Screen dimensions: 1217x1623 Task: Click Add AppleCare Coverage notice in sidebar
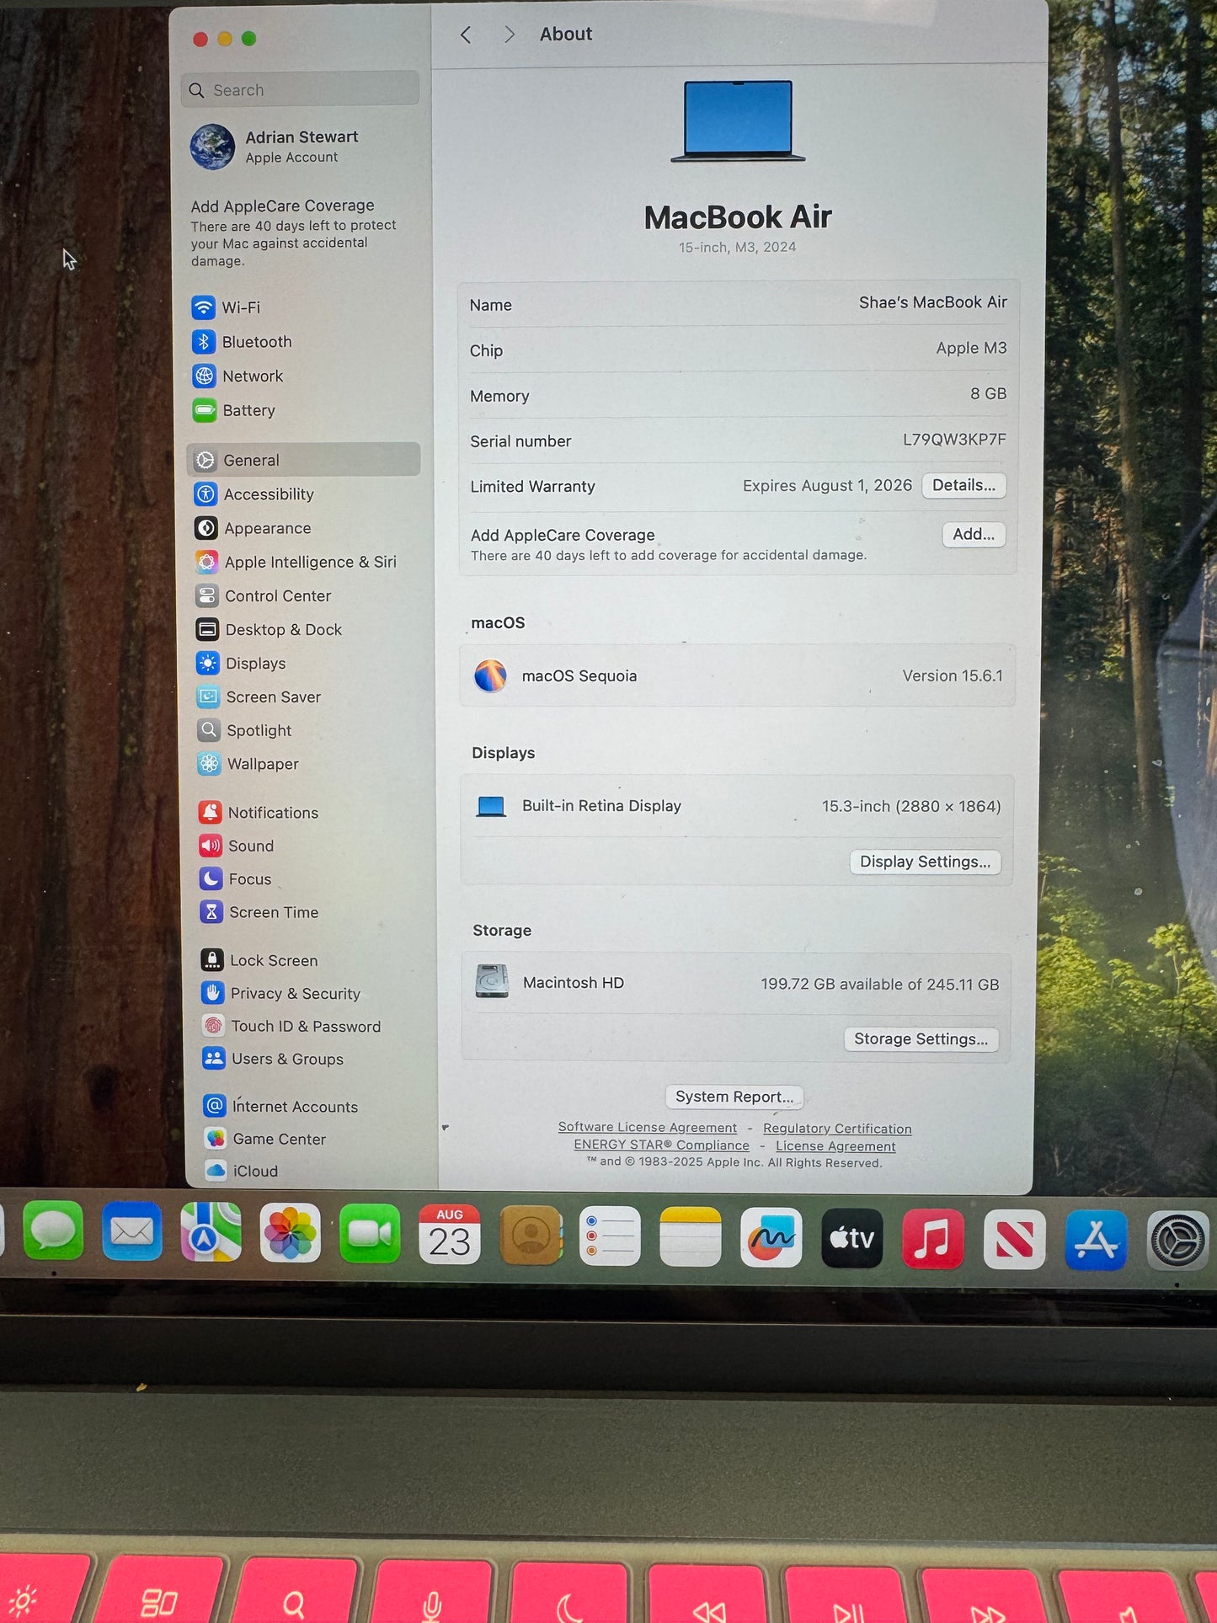(x=293, y=232)
